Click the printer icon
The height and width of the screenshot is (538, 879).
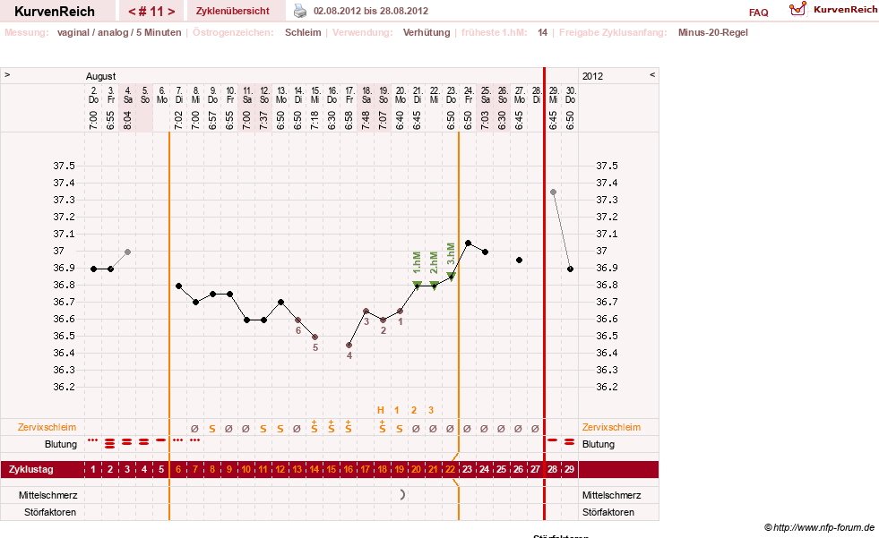(300, 11)
